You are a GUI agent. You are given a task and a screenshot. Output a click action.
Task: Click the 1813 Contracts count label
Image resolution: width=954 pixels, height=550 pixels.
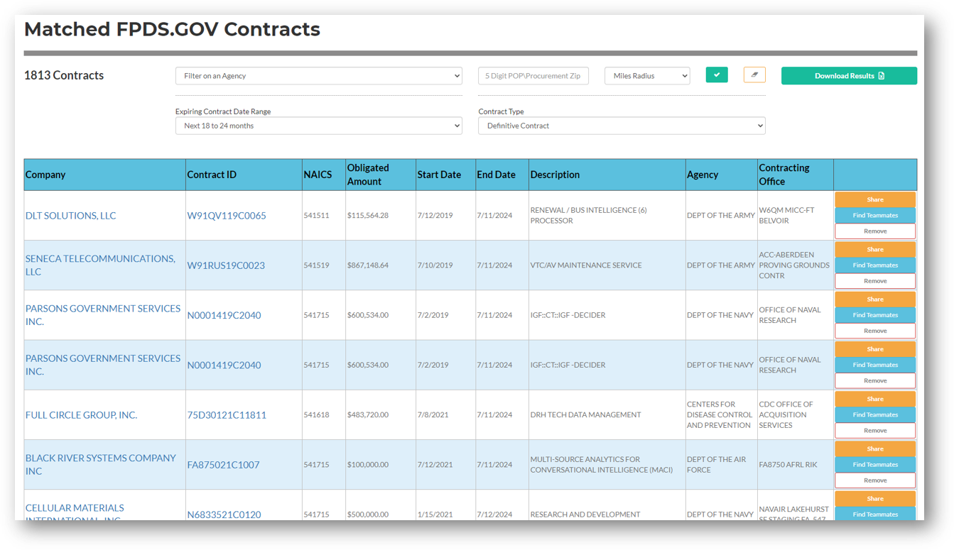64,75
